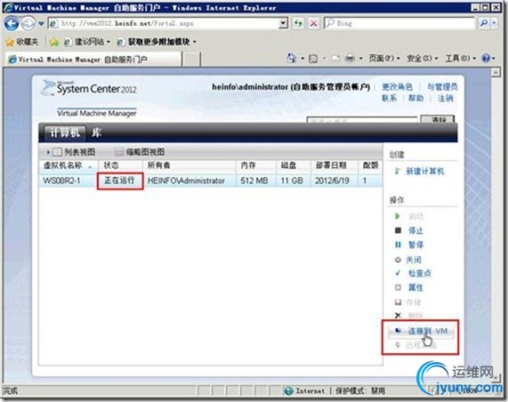This screenshot has height=402, width=508.
Task: Click the address bar URL field
Action: (165, 23)
